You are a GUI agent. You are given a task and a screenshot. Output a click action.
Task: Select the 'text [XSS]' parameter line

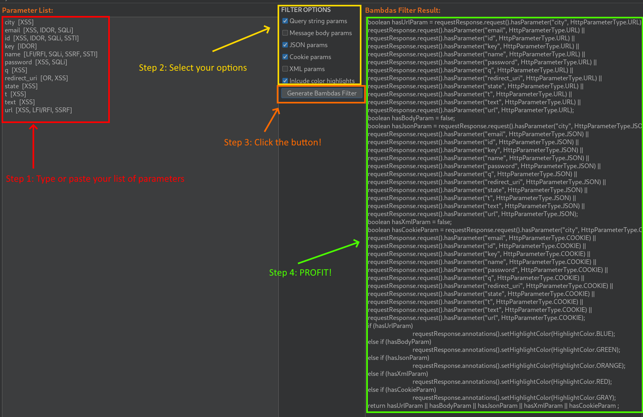click(20, 102)
